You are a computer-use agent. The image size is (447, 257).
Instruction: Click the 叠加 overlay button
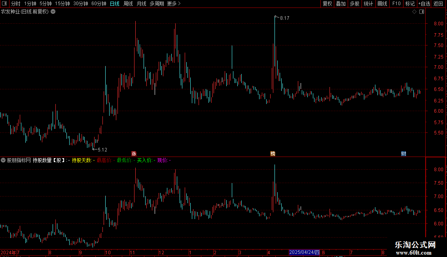coord(341,4)
